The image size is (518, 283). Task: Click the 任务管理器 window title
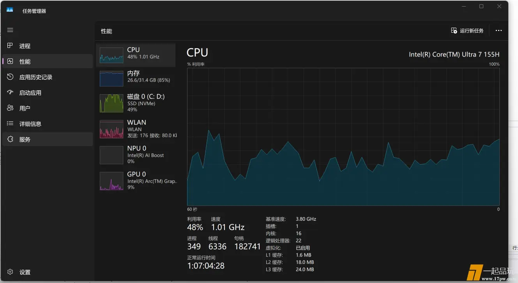(34, 11)
